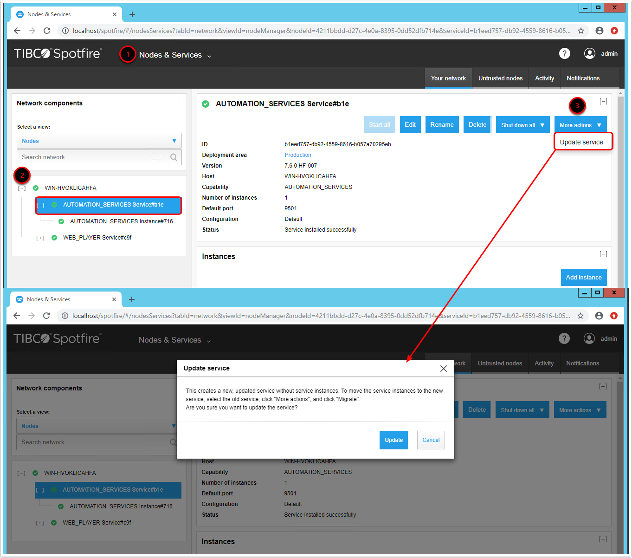This screenshot has width=632, height=558.
Task: Click the Edit button in the top window
Action: point(410,124)
